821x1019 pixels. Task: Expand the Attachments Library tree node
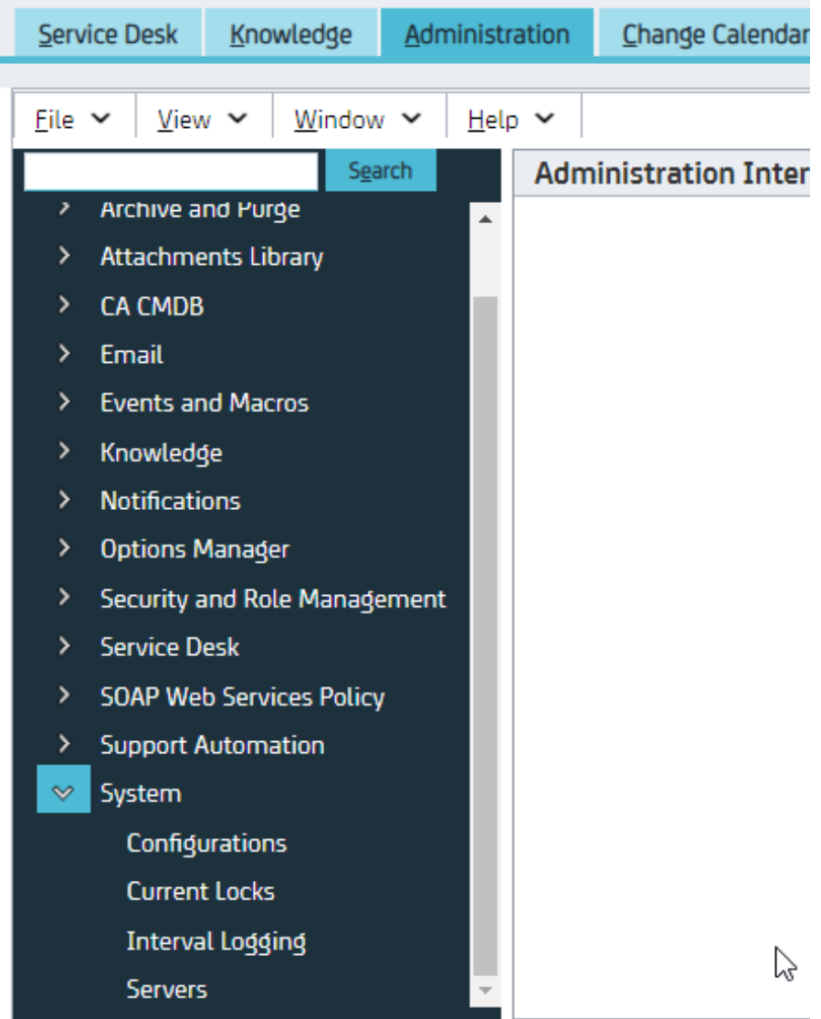pyautogui.click(x=63, y=257)
